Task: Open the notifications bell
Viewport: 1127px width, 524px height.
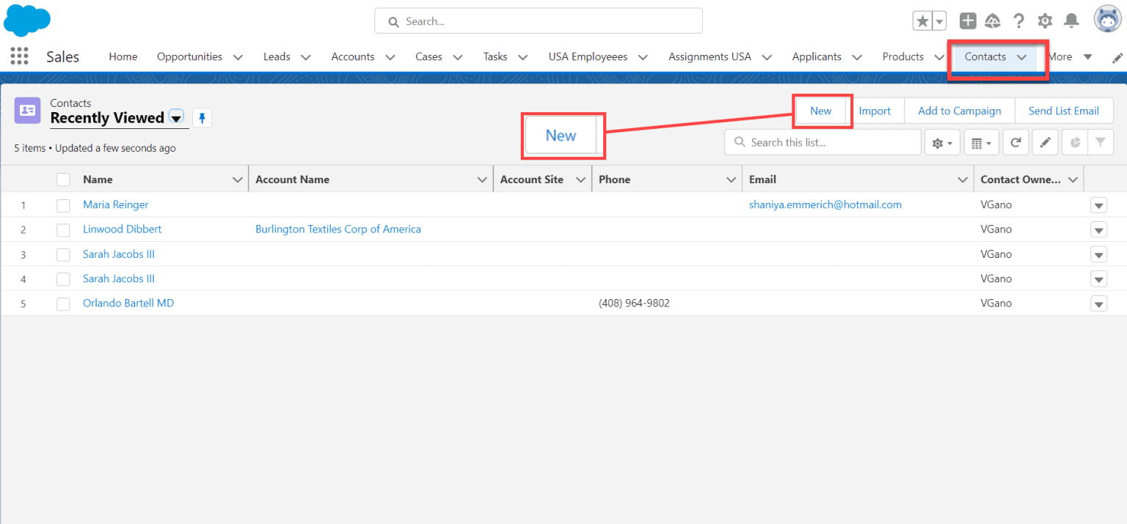Action: click(x=1071, y=21)
